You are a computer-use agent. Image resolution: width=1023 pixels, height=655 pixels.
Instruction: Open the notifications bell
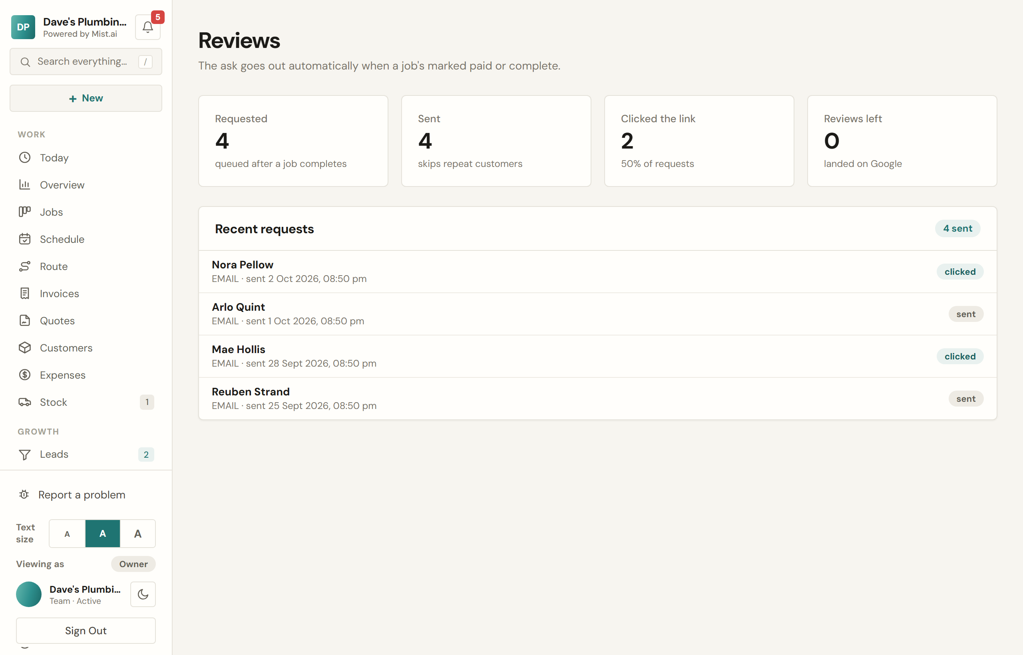pyautogui.click(x=148, y=27)
